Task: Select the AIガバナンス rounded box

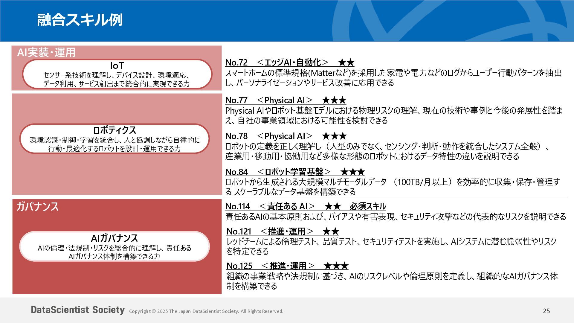Action: [x=115, y=246]
